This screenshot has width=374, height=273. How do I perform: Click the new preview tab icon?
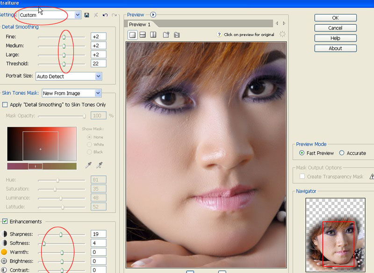[166, 35]
